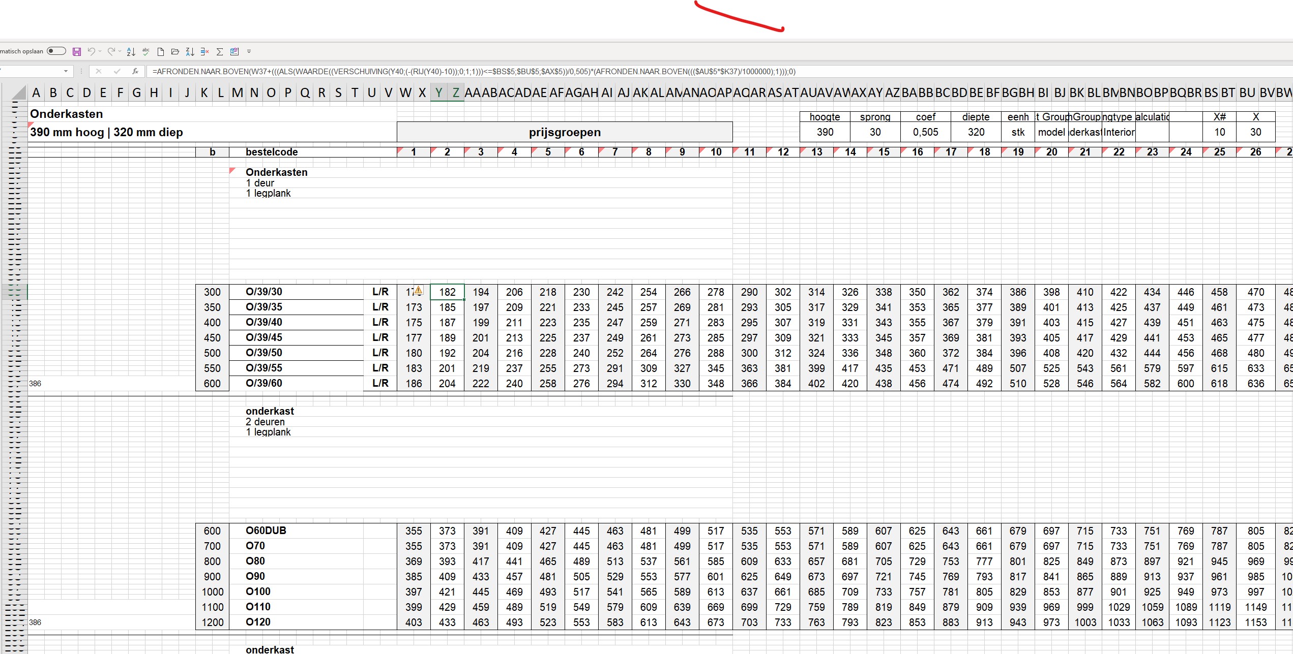1293x654 pixels.
Task: Toggle the Automatisch opslaan switch
Action: coord(56,51)
